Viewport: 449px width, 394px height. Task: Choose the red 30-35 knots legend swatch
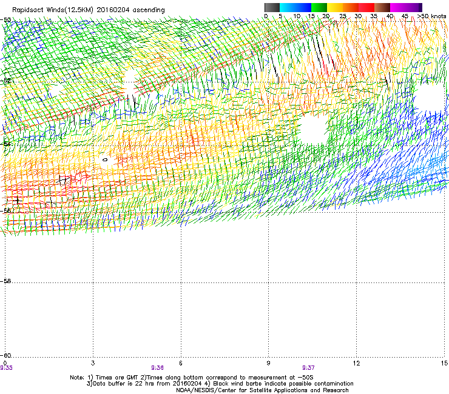(x=366, y=7)
